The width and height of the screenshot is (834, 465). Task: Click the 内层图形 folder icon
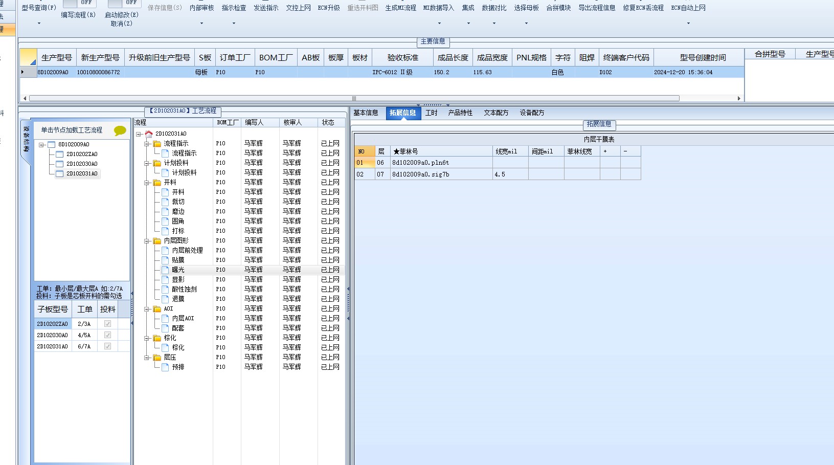pyautogui.click(x=157, y=241)
